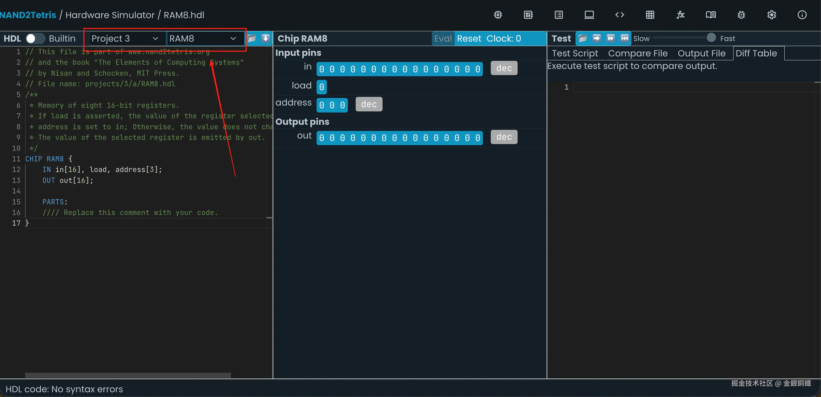Click the Reset button for chip
The width and height of the screenshot is (821, 397).
(469, 39)
